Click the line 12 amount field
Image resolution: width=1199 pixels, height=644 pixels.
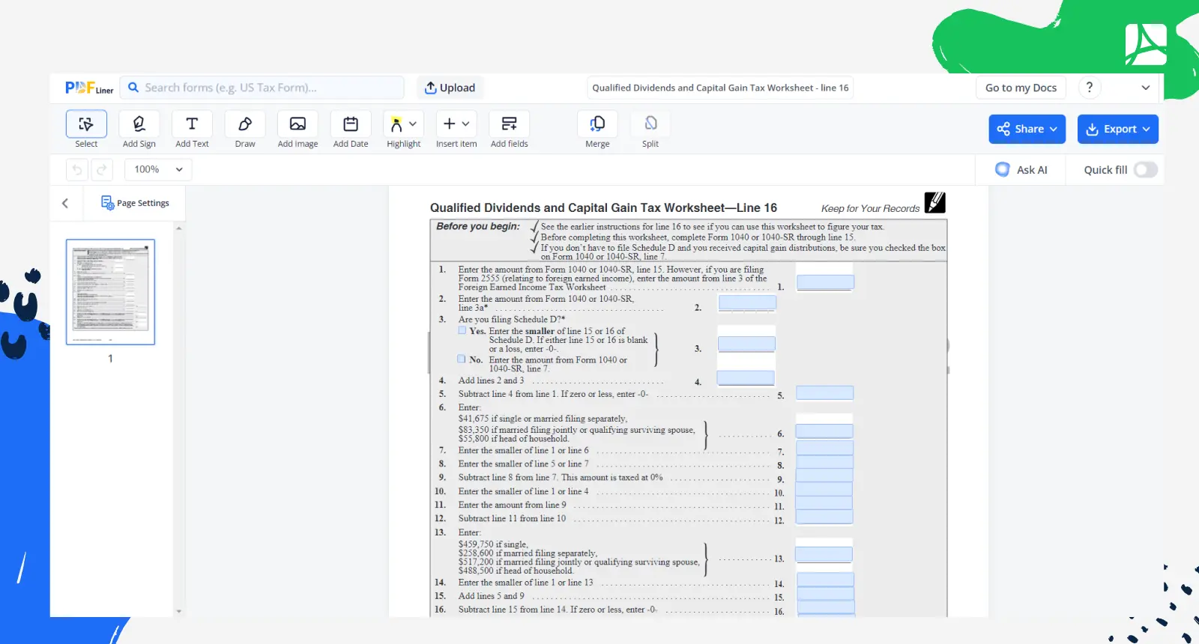[x=824, y=517]
